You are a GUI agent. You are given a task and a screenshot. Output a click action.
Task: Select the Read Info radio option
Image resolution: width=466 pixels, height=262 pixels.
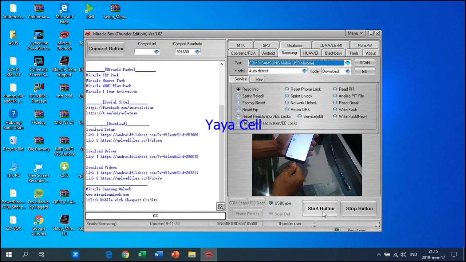(x=247, y=89)
